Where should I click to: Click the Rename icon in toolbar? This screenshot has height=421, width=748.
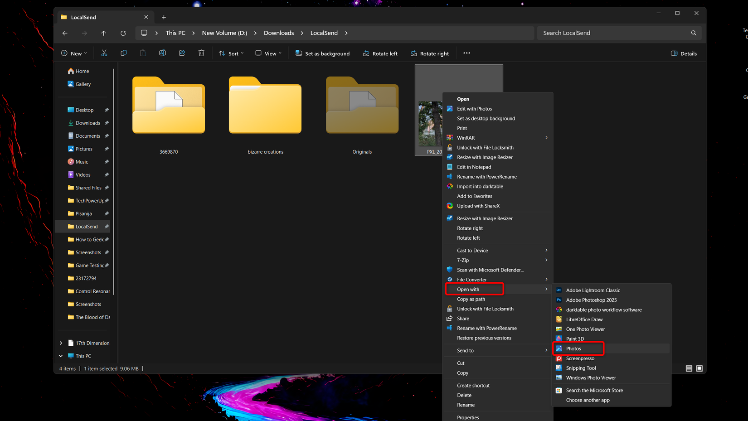162,53
